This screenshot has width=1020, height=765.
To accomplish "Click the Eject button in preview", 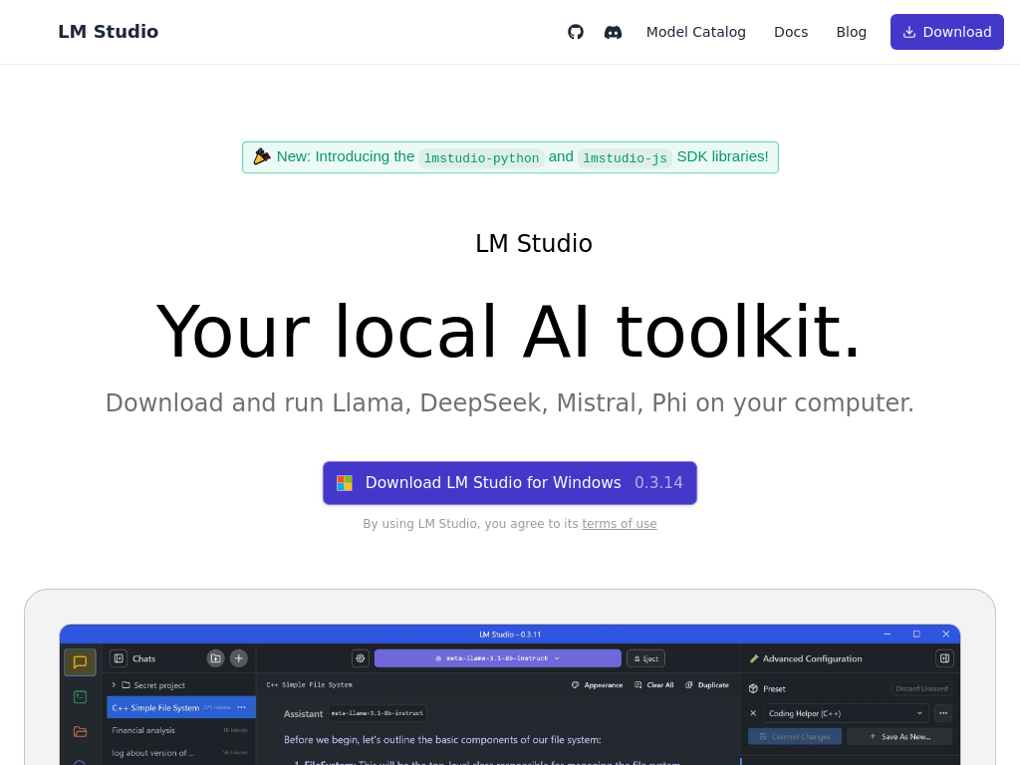I will 645,658.
